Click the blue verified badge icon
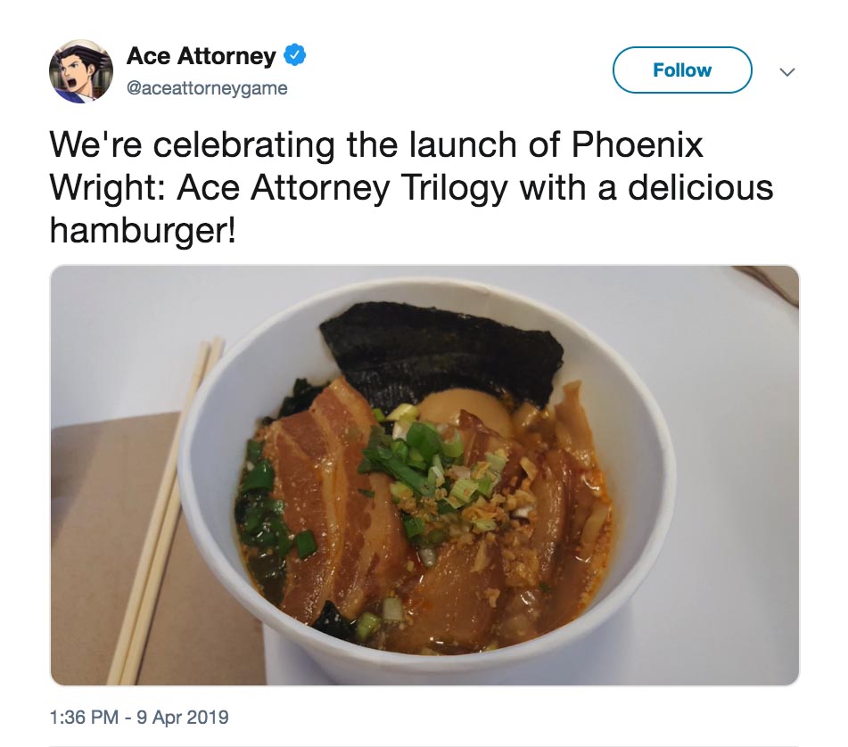This screenshot has width=848, height=747. pos(295,55)
